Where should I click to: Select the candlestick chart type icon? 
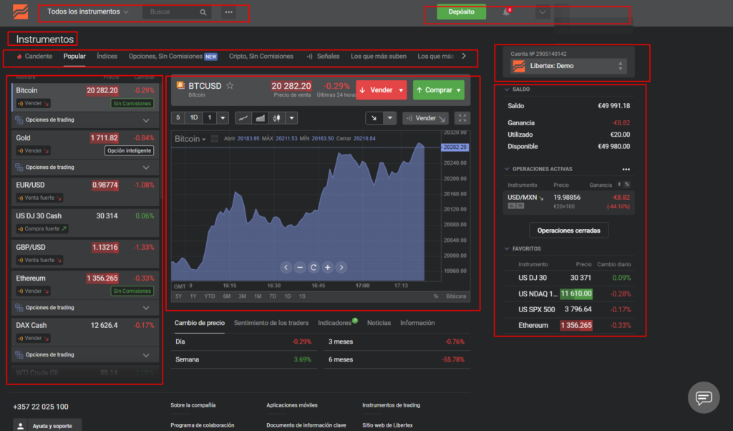point(277,118)
